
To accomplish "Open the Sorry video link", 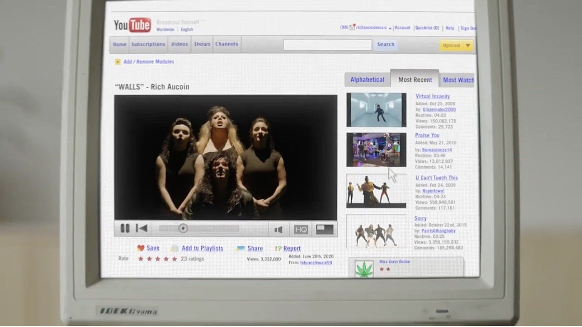I will click(420, 218).
